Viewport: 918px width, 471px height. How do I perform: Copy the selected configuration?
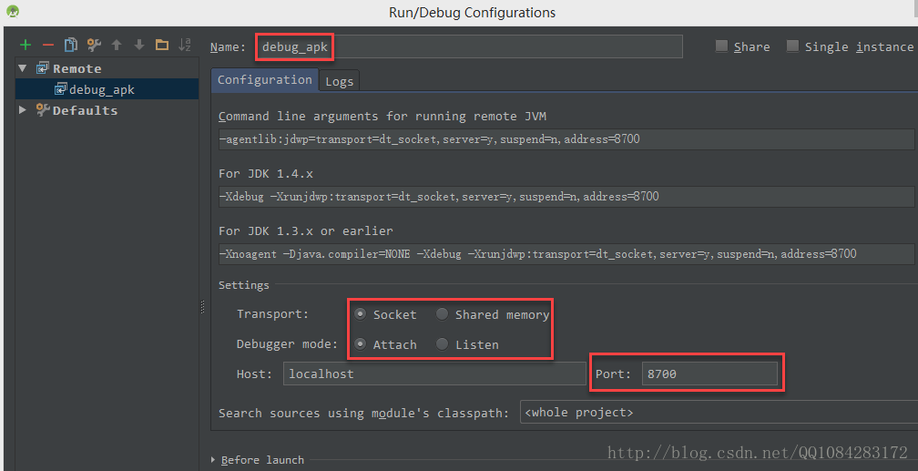(x=71, y=45)
